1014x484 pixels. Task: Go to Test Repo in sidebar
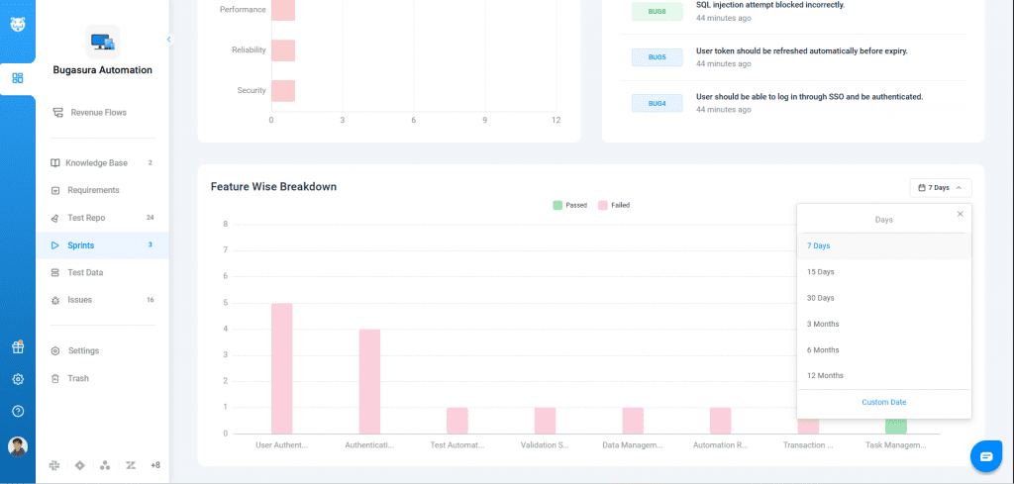point(85,218)
